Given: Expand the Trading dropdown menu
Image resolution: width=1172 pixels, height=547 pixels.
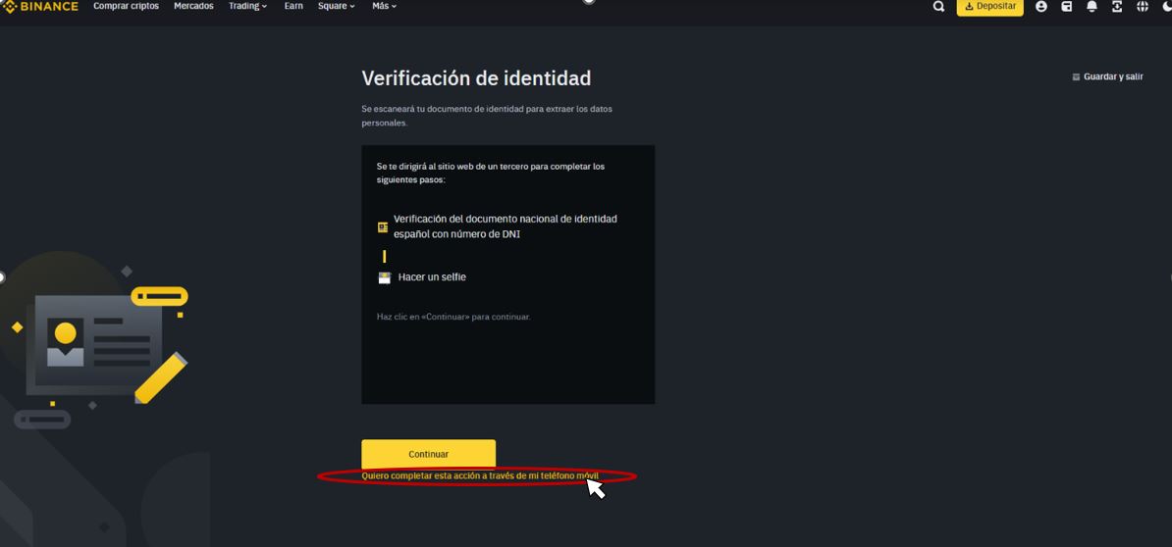Looking at the screenshot, I should [247, 7].
